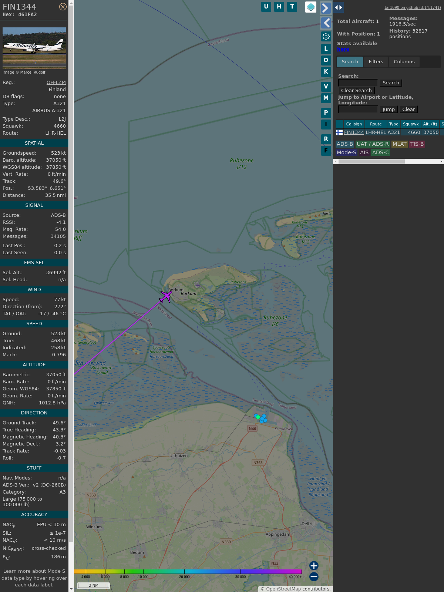The height and width of the screenshot is (592, 444).
Task: Click the Finland flag icon in table row
Action: click(339, 132)
